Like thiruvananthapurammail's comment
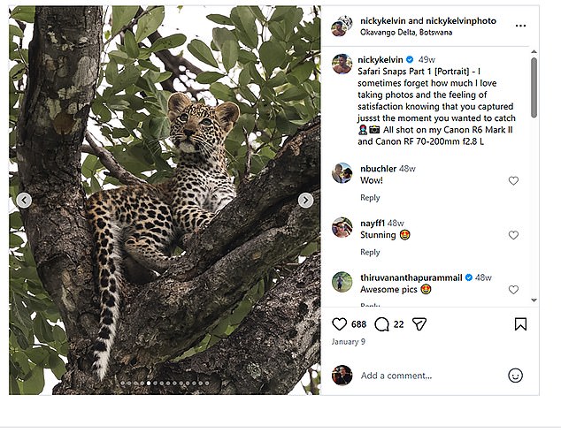The width and height of the screenshot is (561, 433). coord(513,290)
